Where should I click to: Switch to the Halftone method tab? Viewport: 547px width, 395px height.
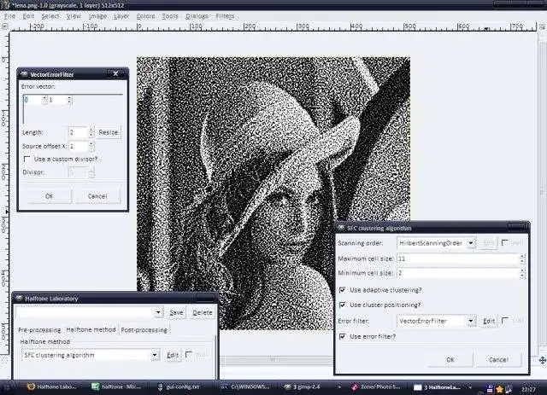click(x=91, y=329)
